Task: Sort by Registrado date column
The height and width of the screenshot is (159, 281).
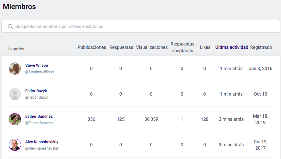Action: [261, 47]
